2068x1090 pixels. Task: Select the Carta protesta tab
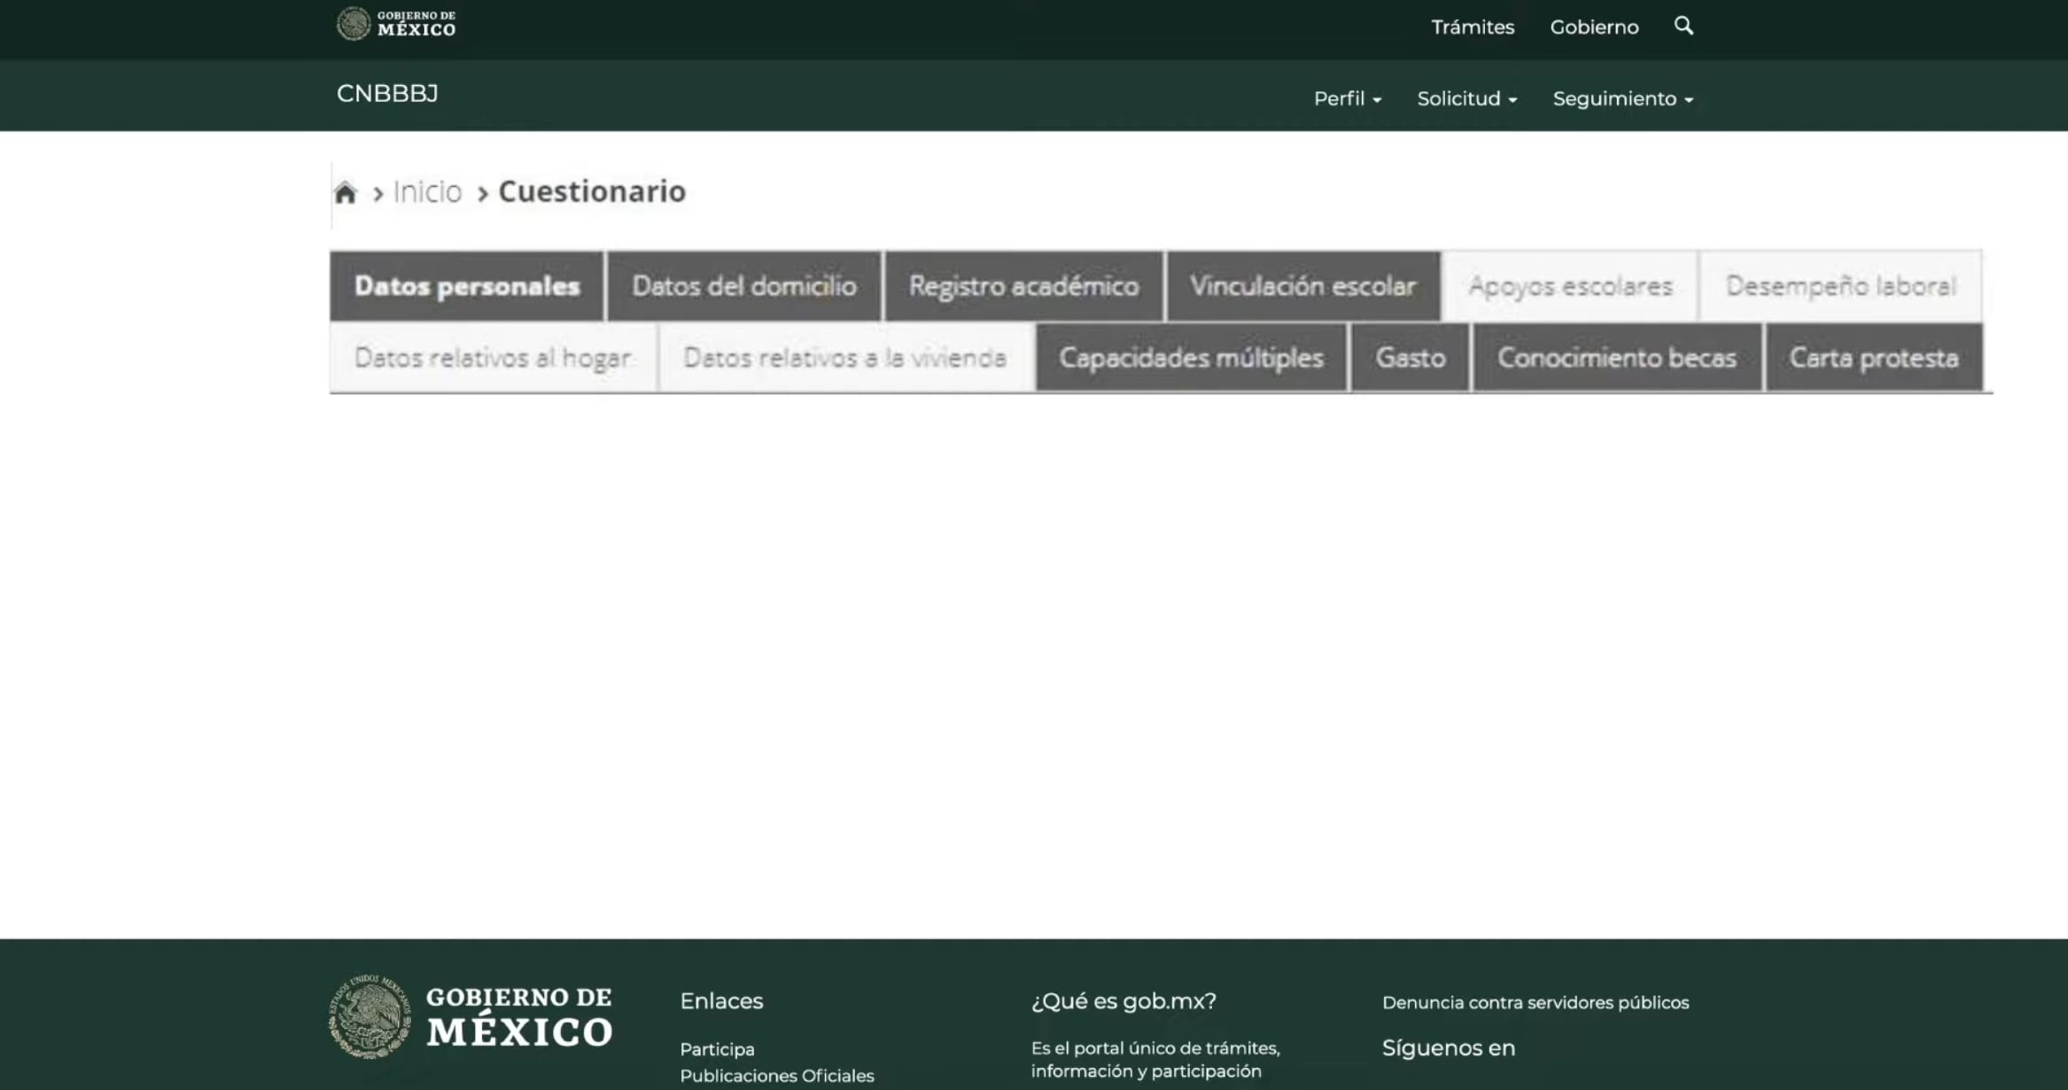pos(1875,358)
